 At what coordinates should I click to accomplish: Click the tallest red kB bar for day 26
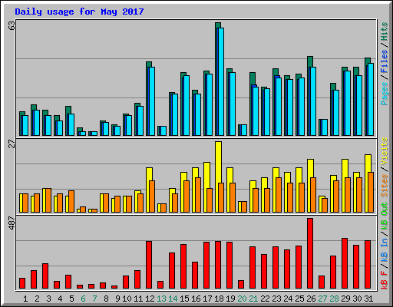pyautogui.click(x=310, y=253)
